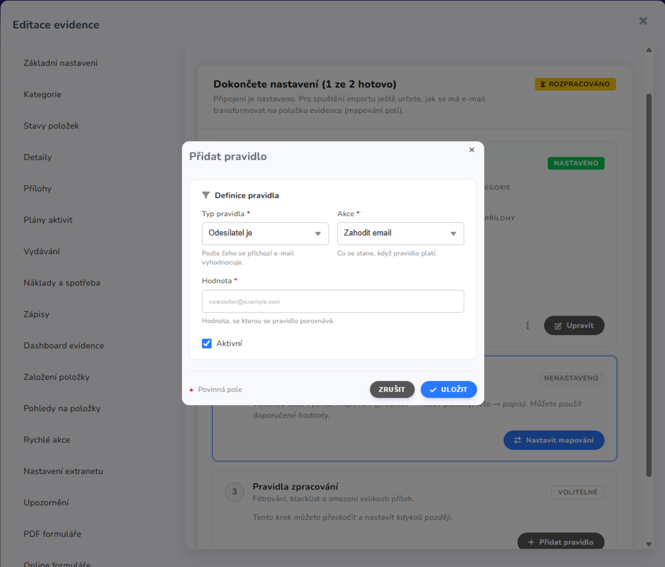Image resolution: width=665 pixels, height=567 pixels.
Task: Close the Editace evidence window
Action: coord(643,20)
